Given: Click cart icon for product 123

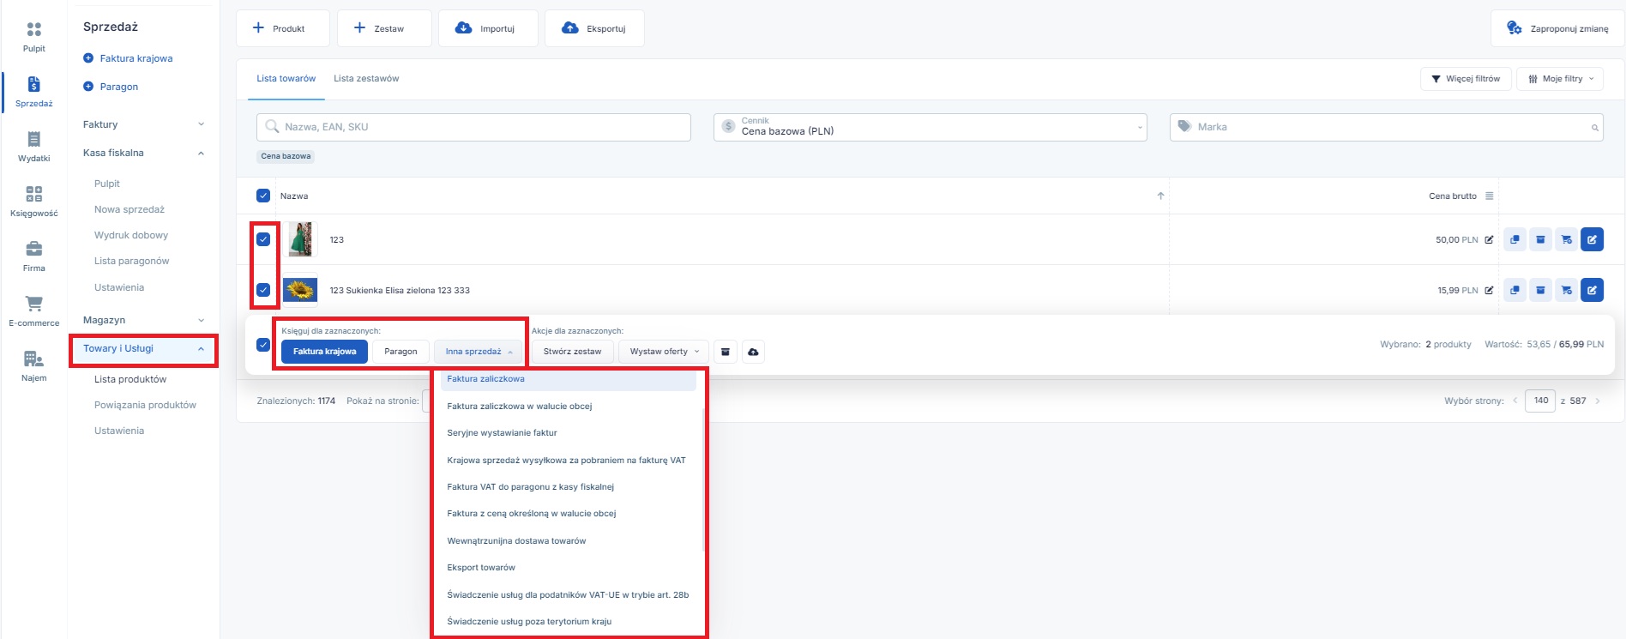Looking at the screenshot, I should [x=1567, y=239].
